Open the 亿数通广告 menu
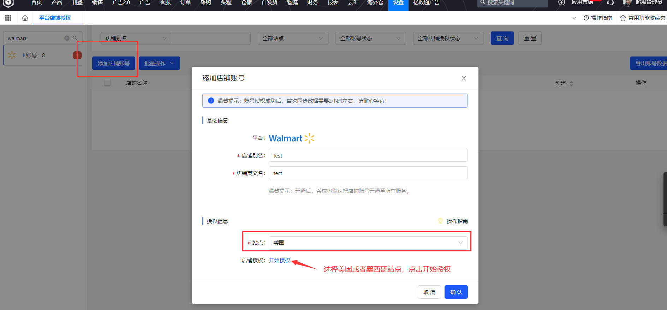Image resolution: width=667 pixels, height=310 pixels. (x=427, y=3)
